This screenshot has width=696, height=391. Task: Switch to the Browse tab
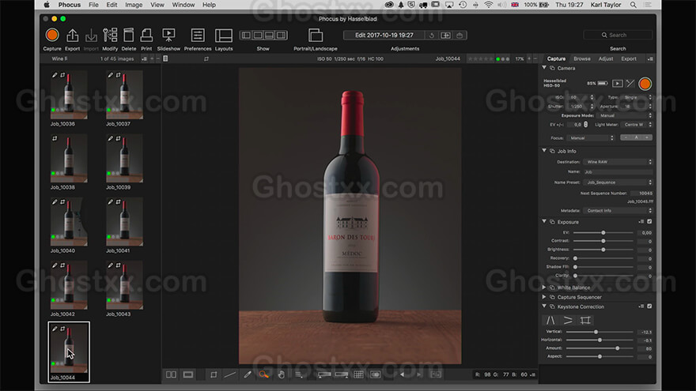[581, 58]
